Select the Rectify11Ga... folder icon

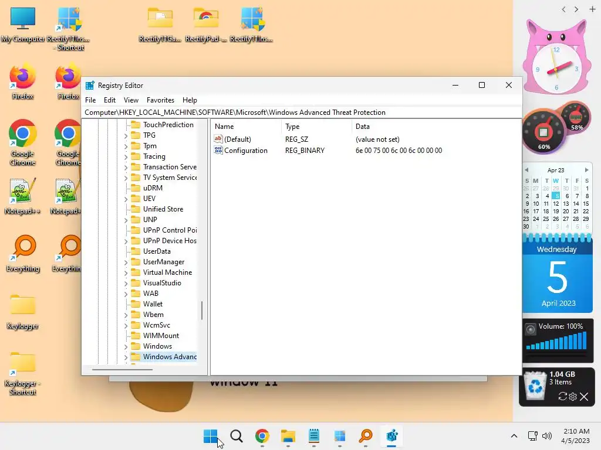point(160,25)
